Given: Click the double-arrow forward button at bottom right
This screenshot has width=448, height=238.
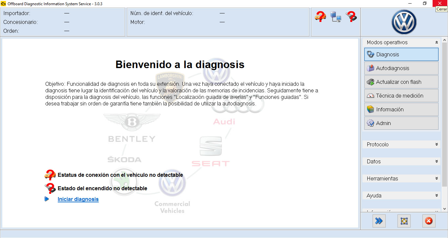Looking at the screenshot, I should click(379, 221).
